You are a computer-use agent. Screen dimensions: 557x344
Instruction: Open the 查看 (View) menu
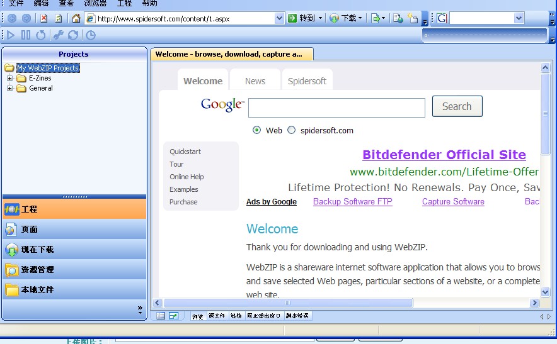click(66, 4)
